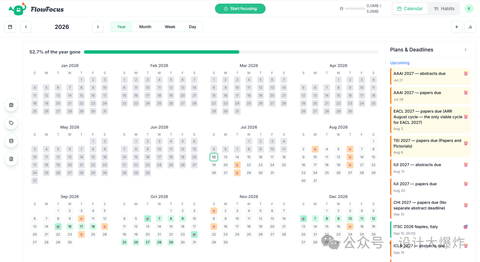Click the calendar-check icon in left sidebar
This screenshot has height=262, width=480.
pyautogui.click(x=11, y=105)
